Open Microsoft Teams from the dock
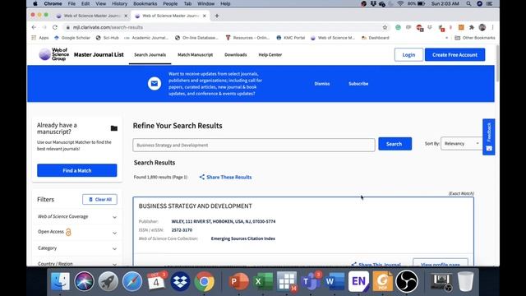 (x=311, y=281)
